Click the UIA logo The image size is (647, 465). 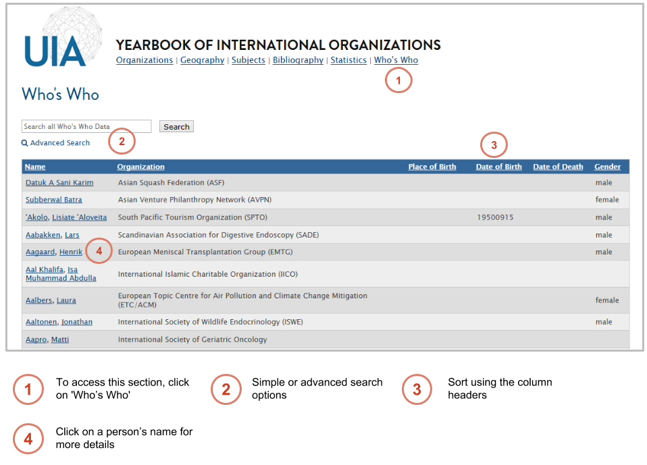tap(62, 38)
